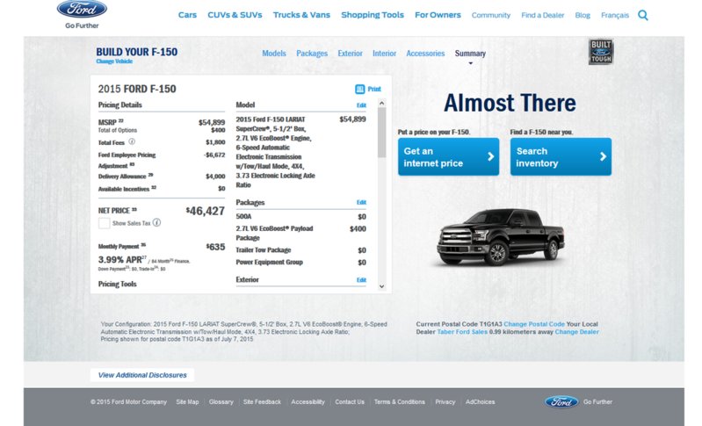Go to Models tab
This screenshot has height=426, width=702.
(274, 54)
